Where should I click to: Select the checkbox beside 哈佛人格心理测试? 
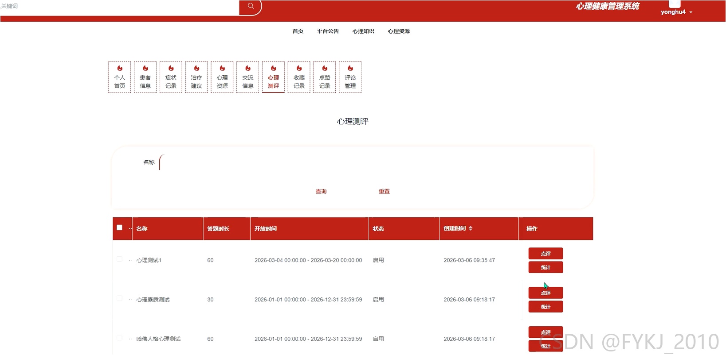(x=119, y=338)
